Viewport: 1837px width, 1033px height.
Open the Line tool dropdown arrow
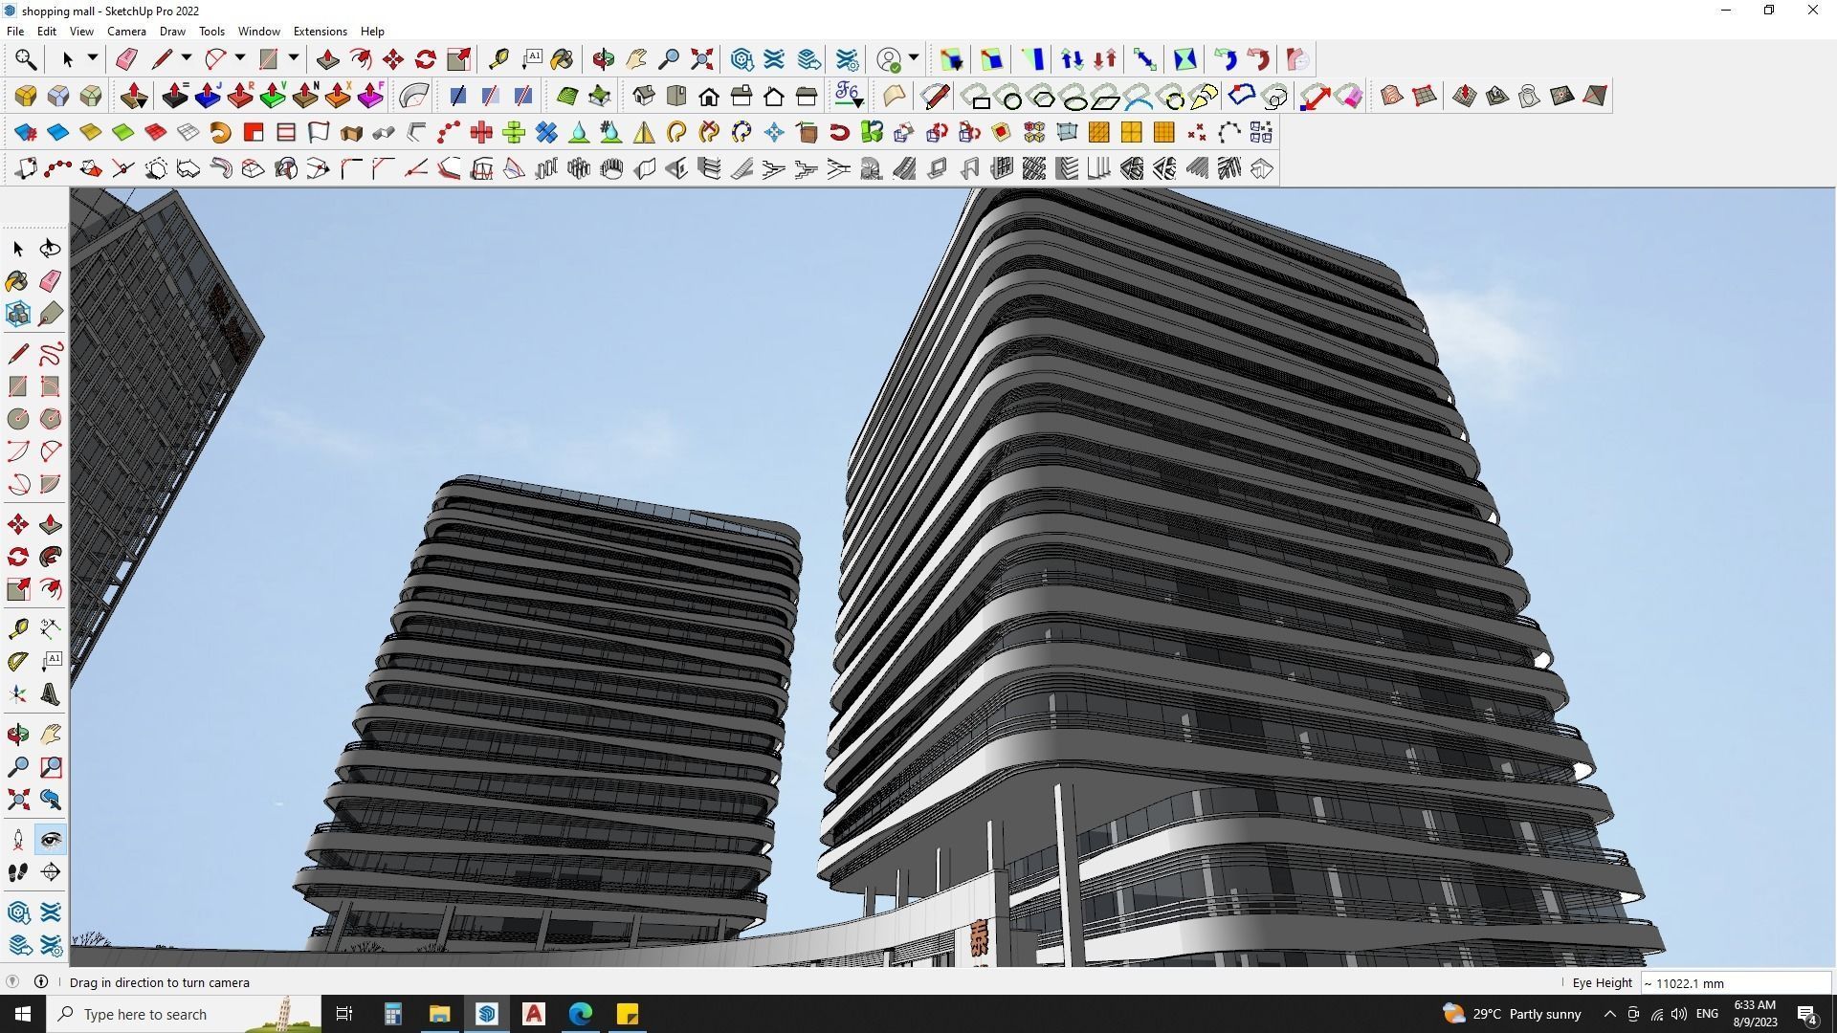point(187,58)
